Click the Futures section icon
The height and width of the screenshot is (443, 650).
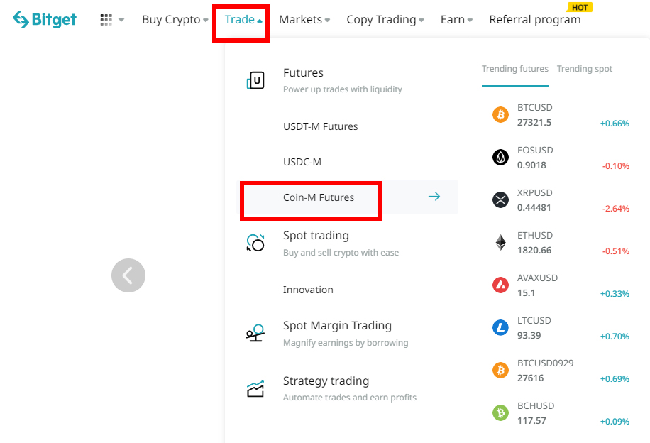pos(255,80)
